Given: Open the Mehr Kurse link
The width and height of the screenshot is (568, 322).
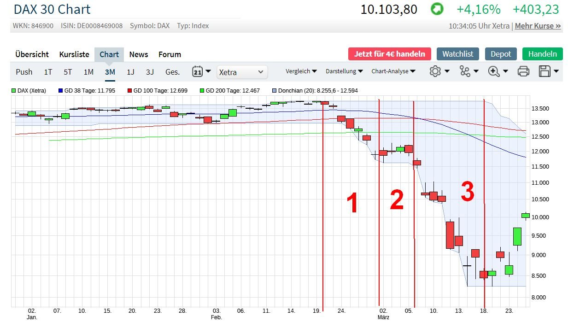Looking at the screenshot, I should click(x=538, y=26).
